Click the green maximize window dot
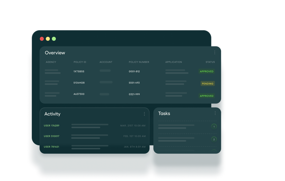285x181 pixels. [x=54, y=39]
